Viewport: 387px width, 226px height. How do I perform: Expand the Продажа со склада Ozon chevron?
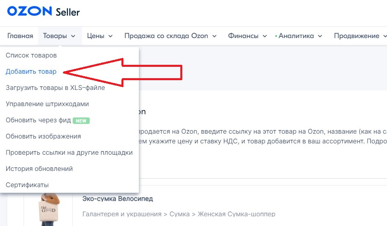[x=214, y=36]
